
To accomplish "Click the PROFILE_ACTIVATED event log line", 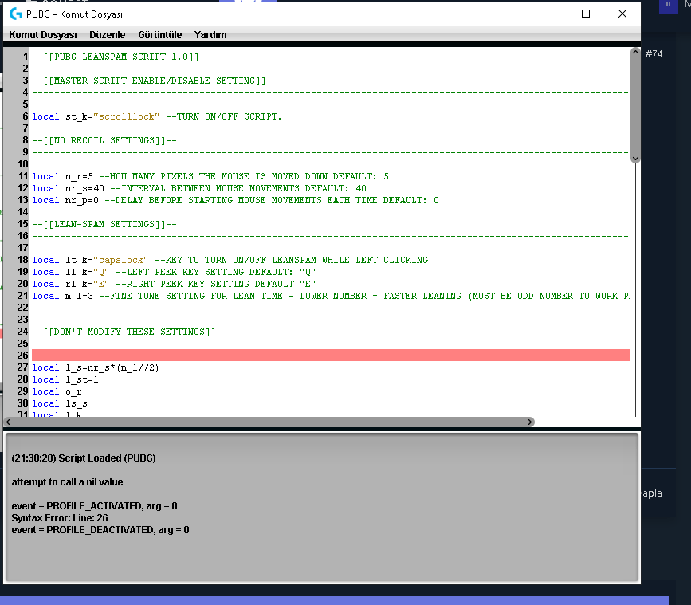I will 94,506.
